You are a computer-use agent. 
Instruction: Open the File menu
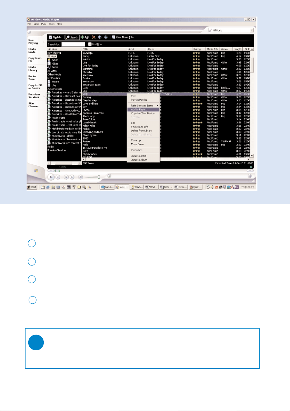click(x=29, y=24)
